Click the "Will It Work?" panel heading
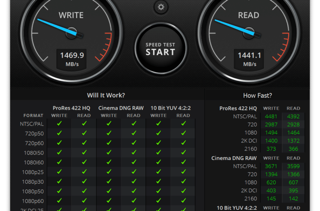This screenshot has height=211, width=320. (x=106, y=95)
